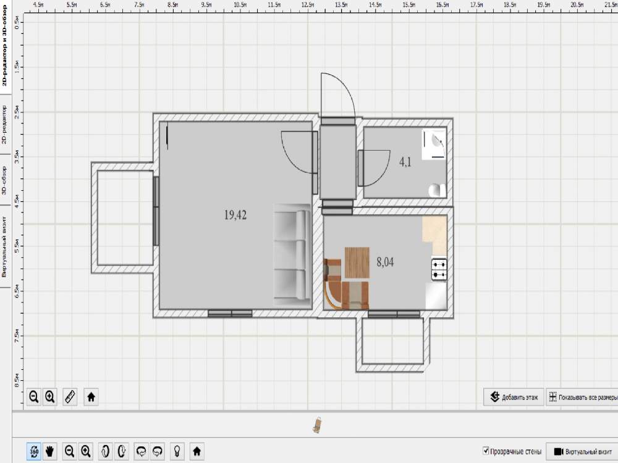Select the room labeled 19,42

[x=235, y=215]
